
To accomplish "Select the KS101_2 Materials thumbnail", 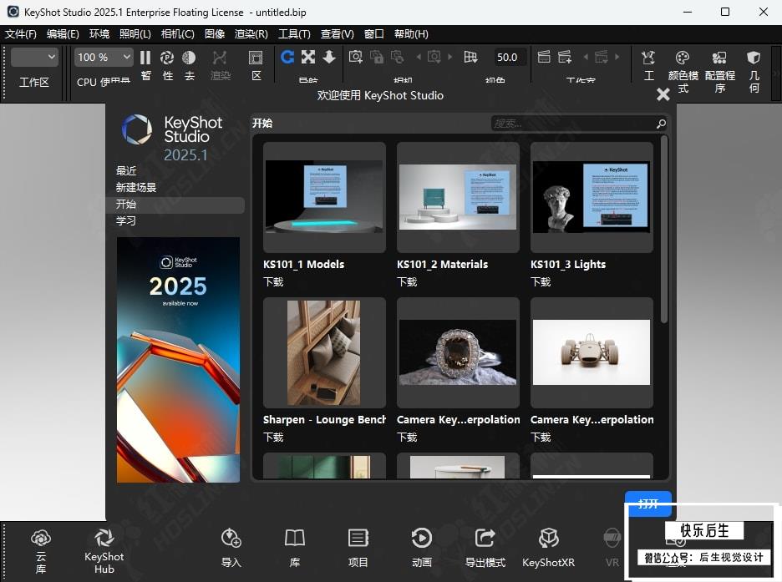I will (458, 197).
